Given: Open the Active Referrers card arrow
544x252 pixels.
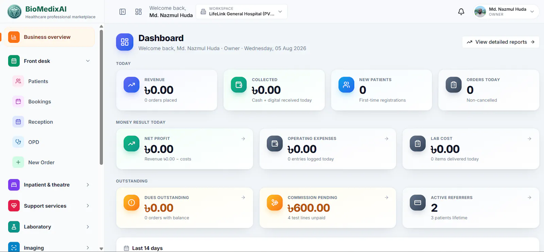Looking at the screenshot, I should tap(529, 197).
